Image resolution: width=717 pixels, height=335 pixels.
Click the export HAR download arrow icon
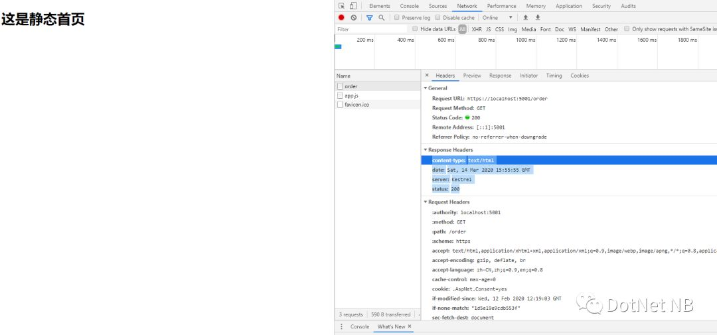[x=538, y=17]
